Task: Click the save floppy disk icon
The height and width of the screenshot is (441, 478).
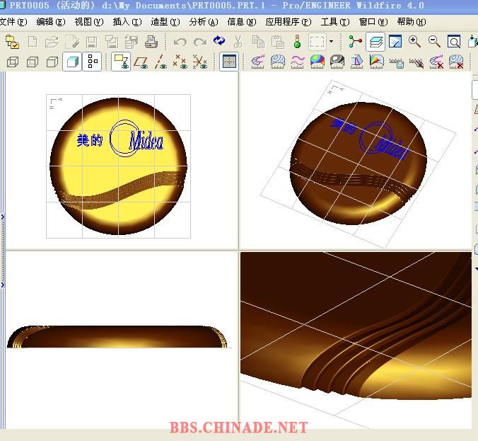Action: [x=91, y=42]
